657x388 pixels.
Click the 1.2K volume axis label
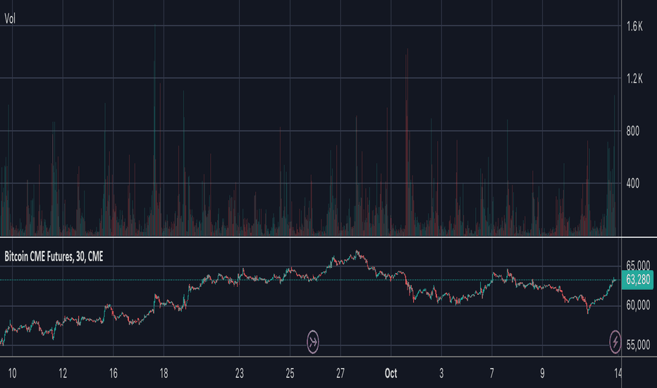(x=634, y=78)
